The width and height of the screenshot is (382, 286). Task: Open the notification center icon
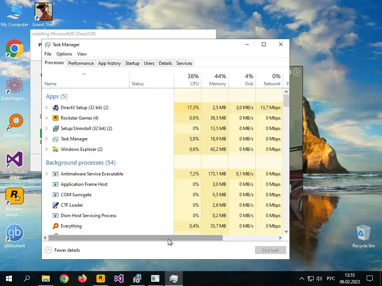(370, 279)
